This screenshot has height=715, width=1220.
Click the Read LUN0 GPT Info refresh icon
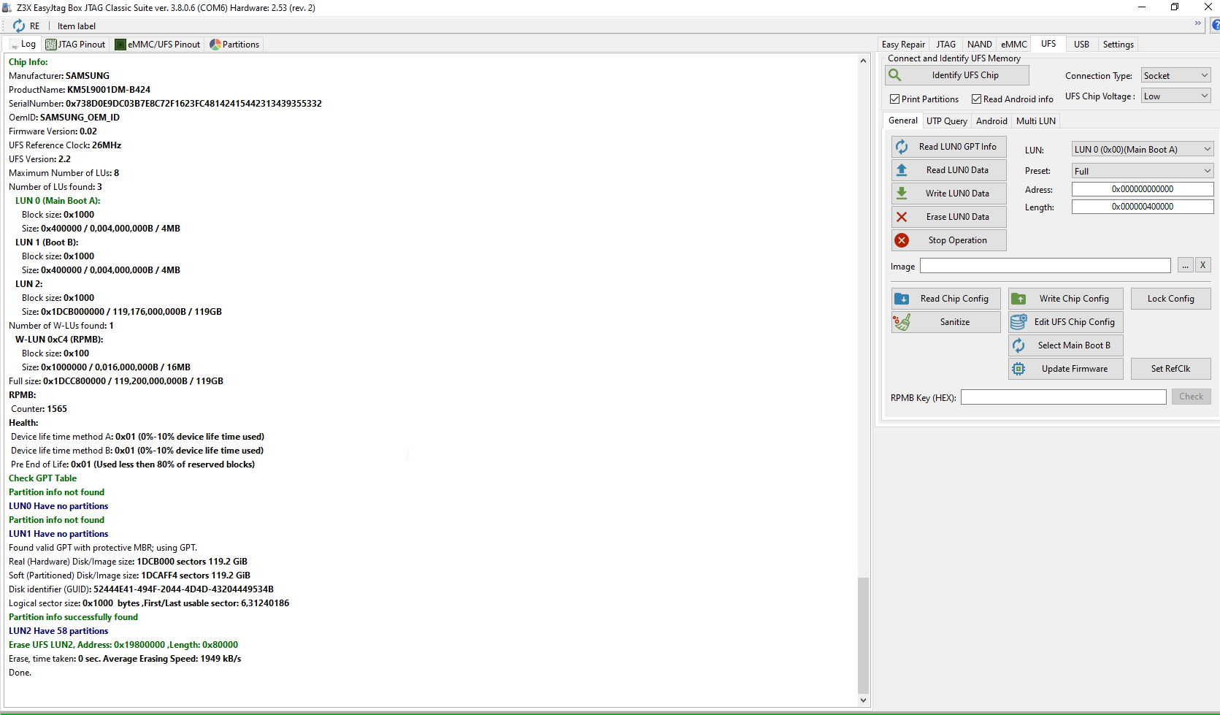coord(902,147)
